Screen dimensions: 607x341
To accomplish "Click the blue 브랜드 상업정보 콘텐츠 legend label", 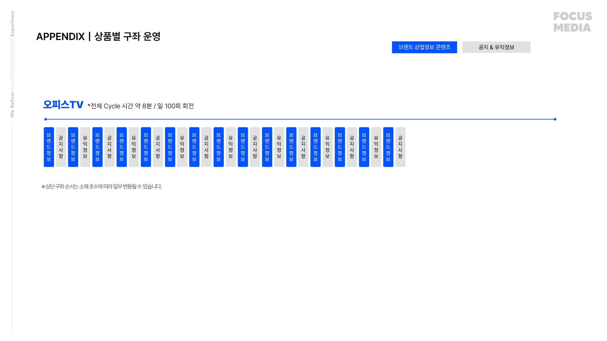I will click(424, 47).
